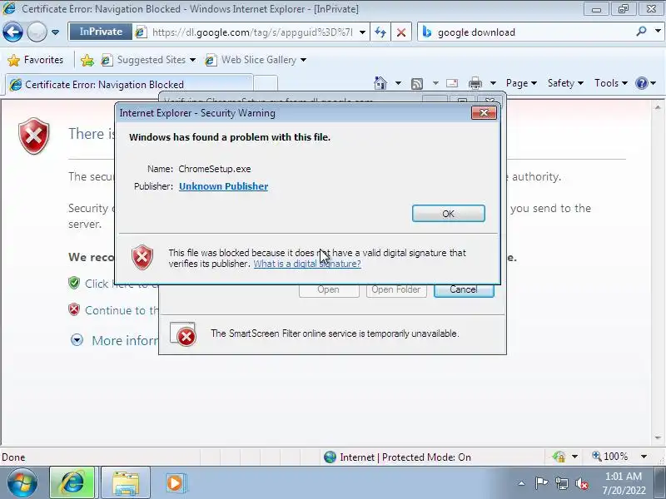Click the network tray icon

click(561, 483)
